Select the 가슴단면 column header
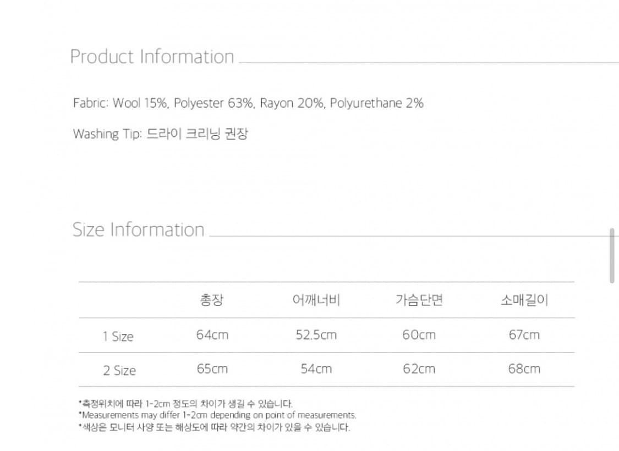Screen dimensions: 619x451 click(419, 300)
